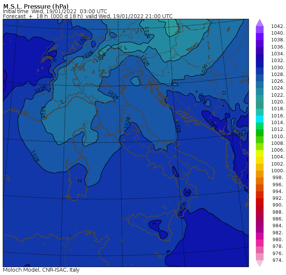Click the green-teal lowest-pressure patch at the map's top

(171, 27)
